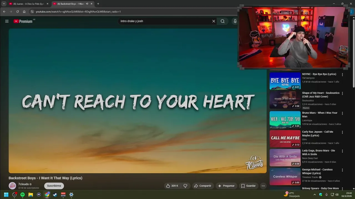Play When I Was Your Man thumbnail

coord(285,120)
